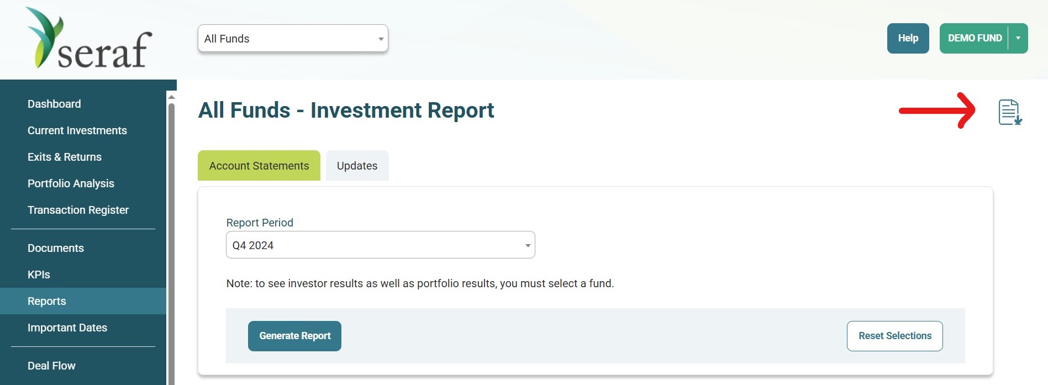Navigate to Exits & Returns

coord(65,157)
